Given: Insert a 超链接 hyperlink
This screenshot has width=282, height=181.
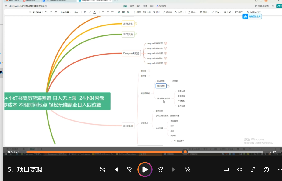Looking at the screenshot, I should coord(167,12).
